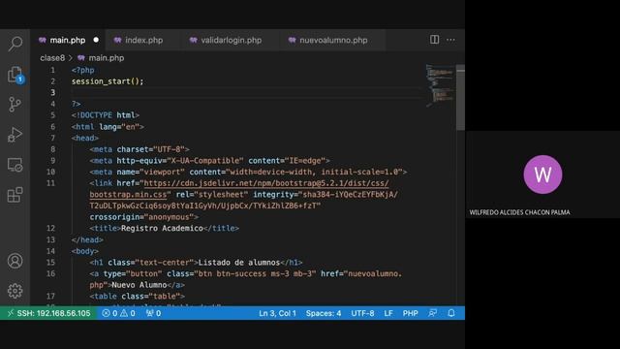Click the table class="table" line

(137, 296)
